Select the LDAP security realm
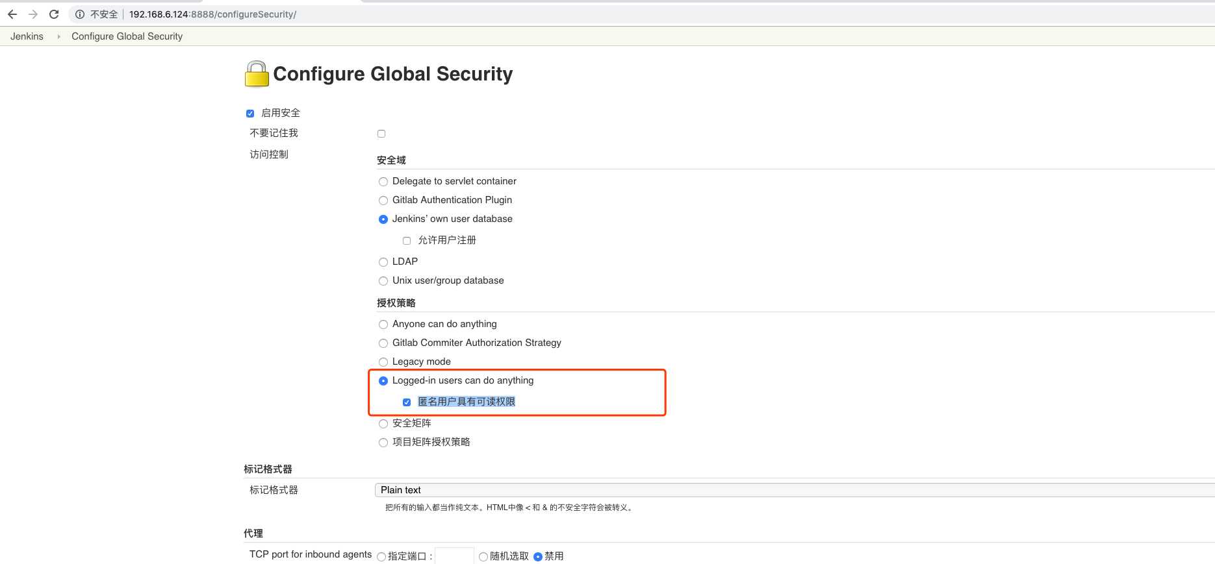The width and height of the screenshot is (1215, 564). [383, 262]
